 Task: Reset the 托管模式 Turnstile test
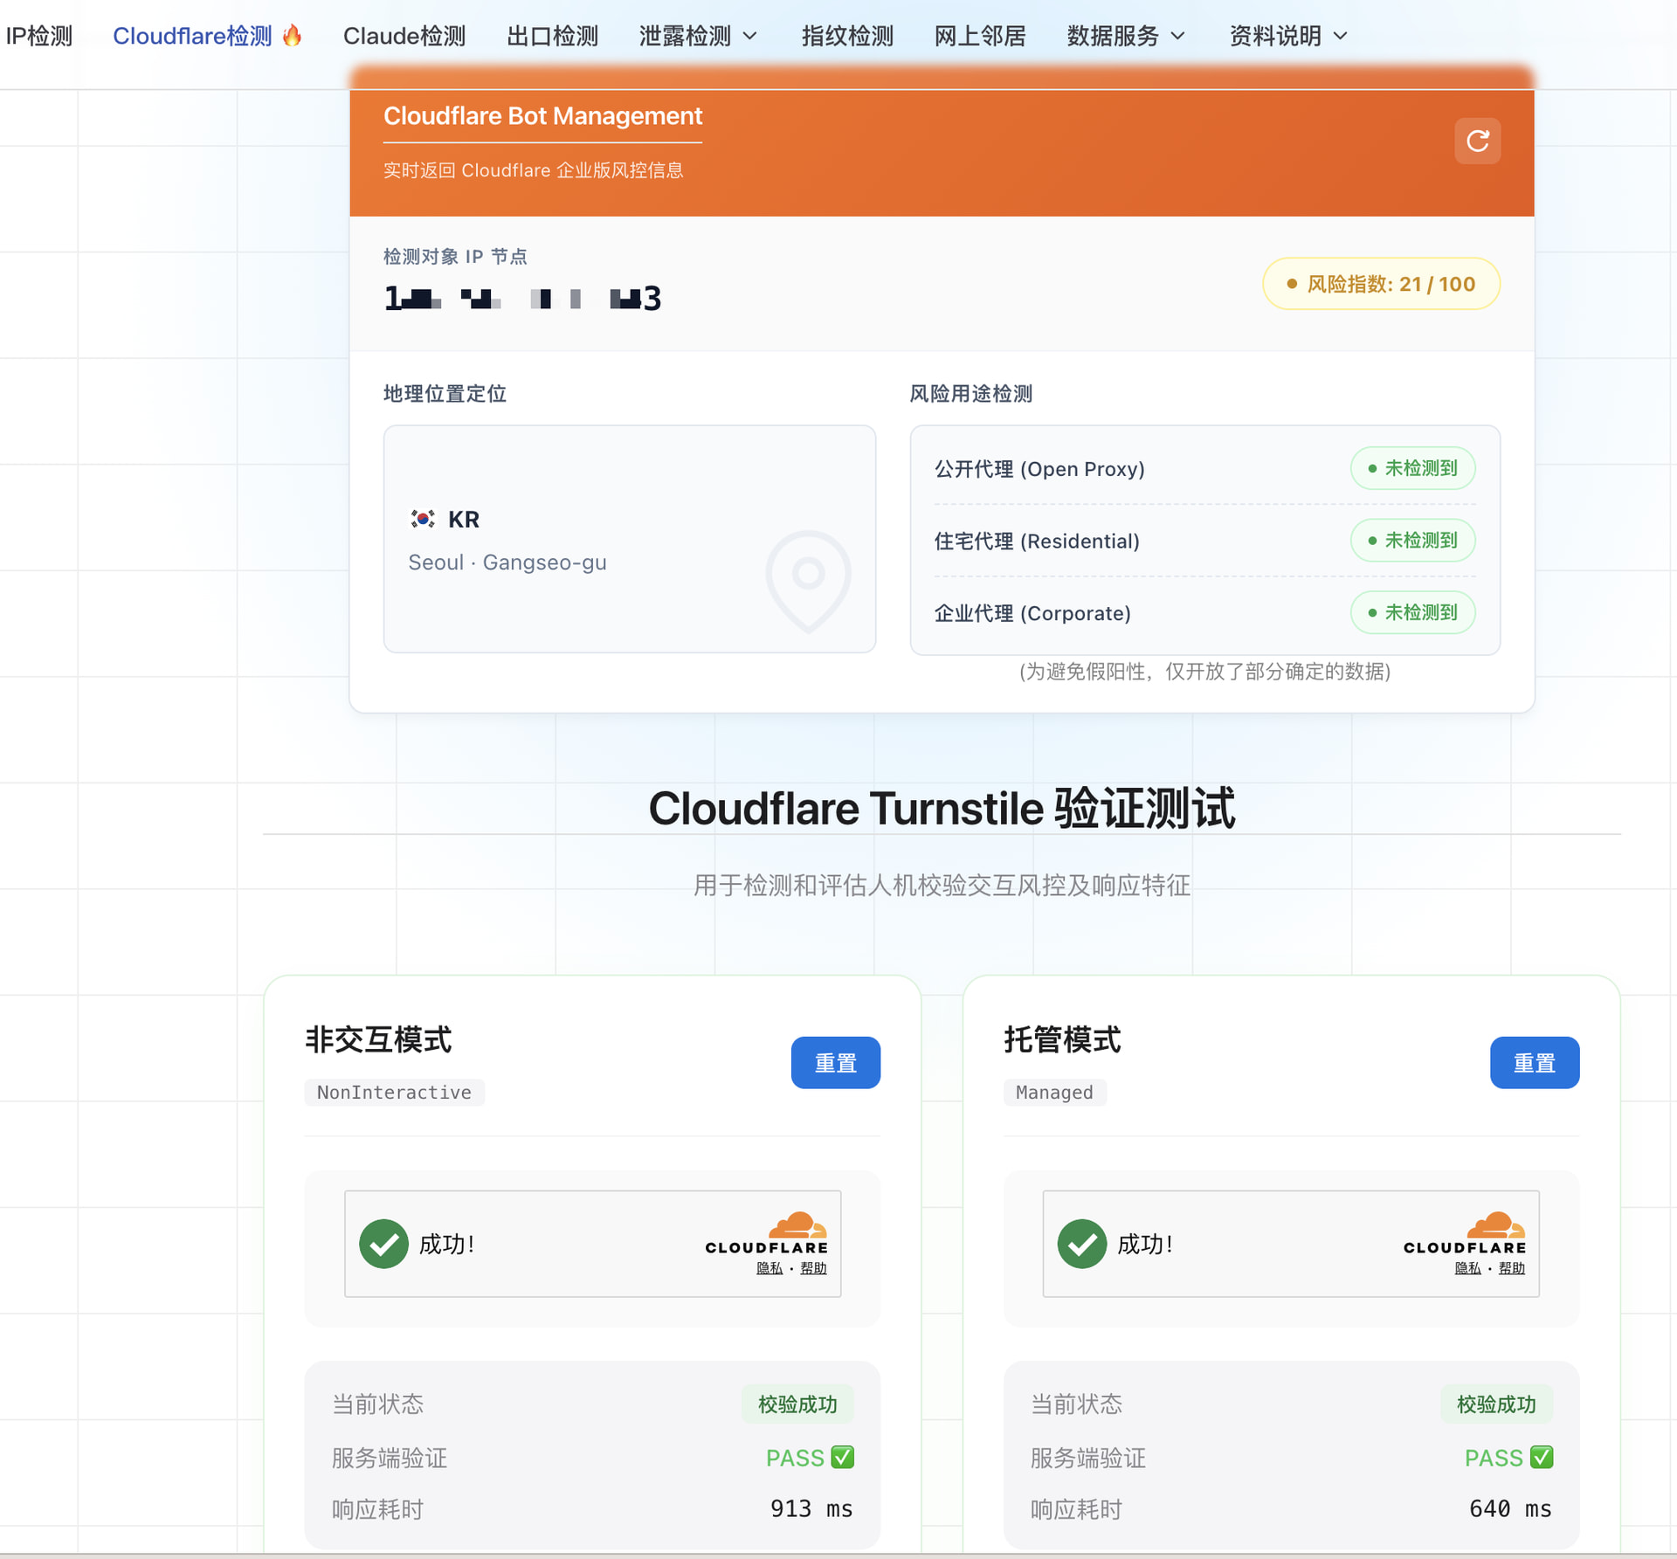[1534, 1062]
